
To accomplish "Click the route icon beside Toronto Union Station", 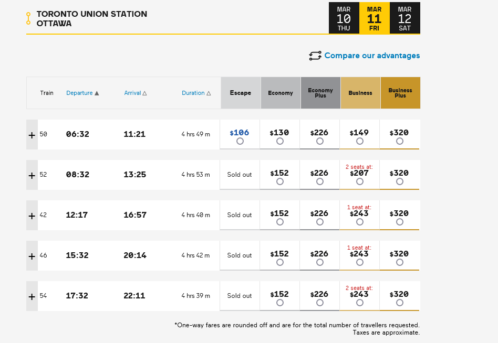I will pyautogui.click(x=28, y=18).
